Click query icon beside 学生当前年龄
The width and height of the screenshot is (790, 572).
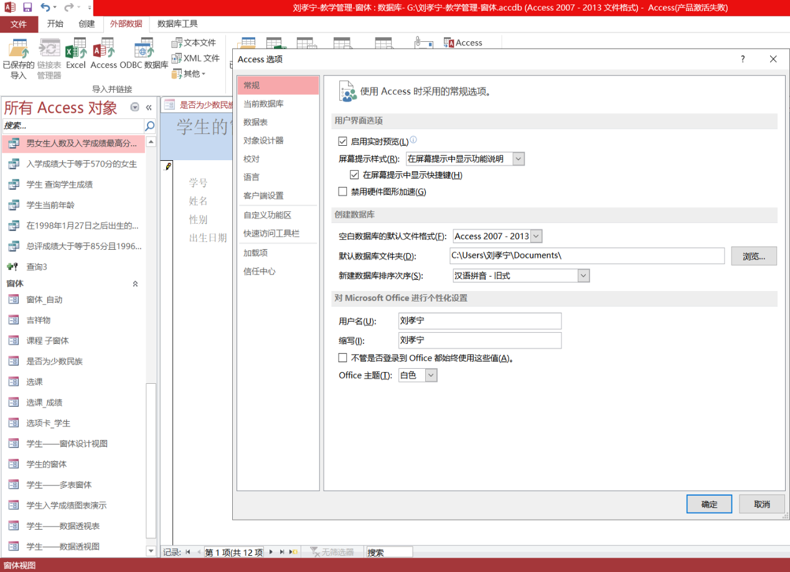click(13, 205)
